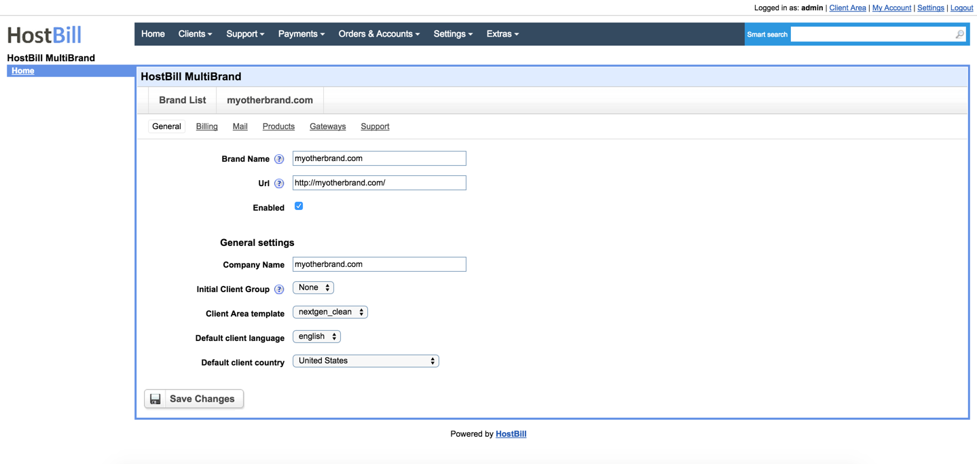Click the Save Changes button
Screen dimensions: 977x464
tap(194, 399)
